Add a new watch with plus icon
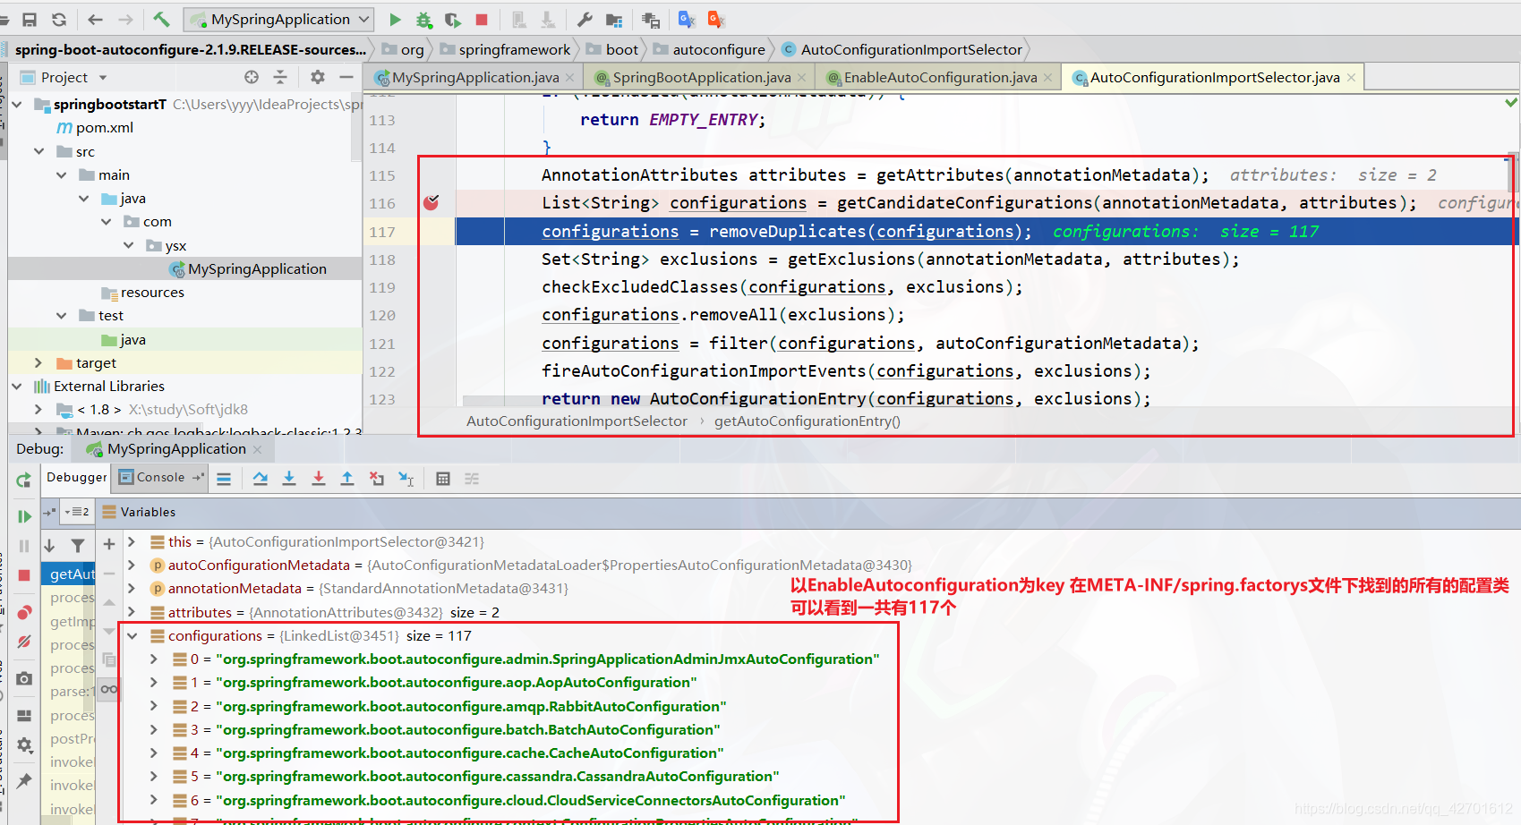1521x825 pixels. pos(109,543)
